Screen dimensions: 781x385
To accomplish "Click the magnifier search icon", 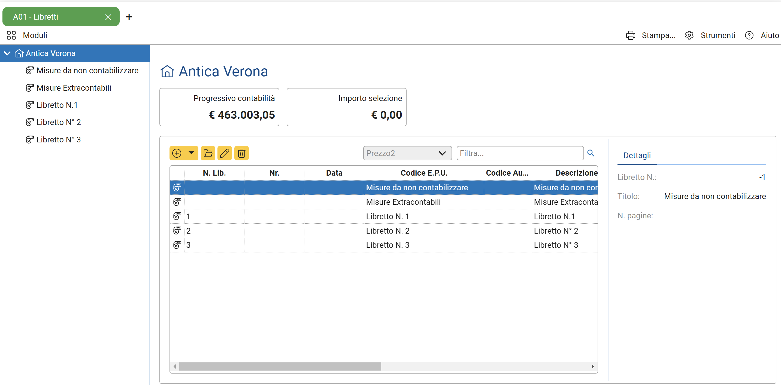I will pos(590,153).
